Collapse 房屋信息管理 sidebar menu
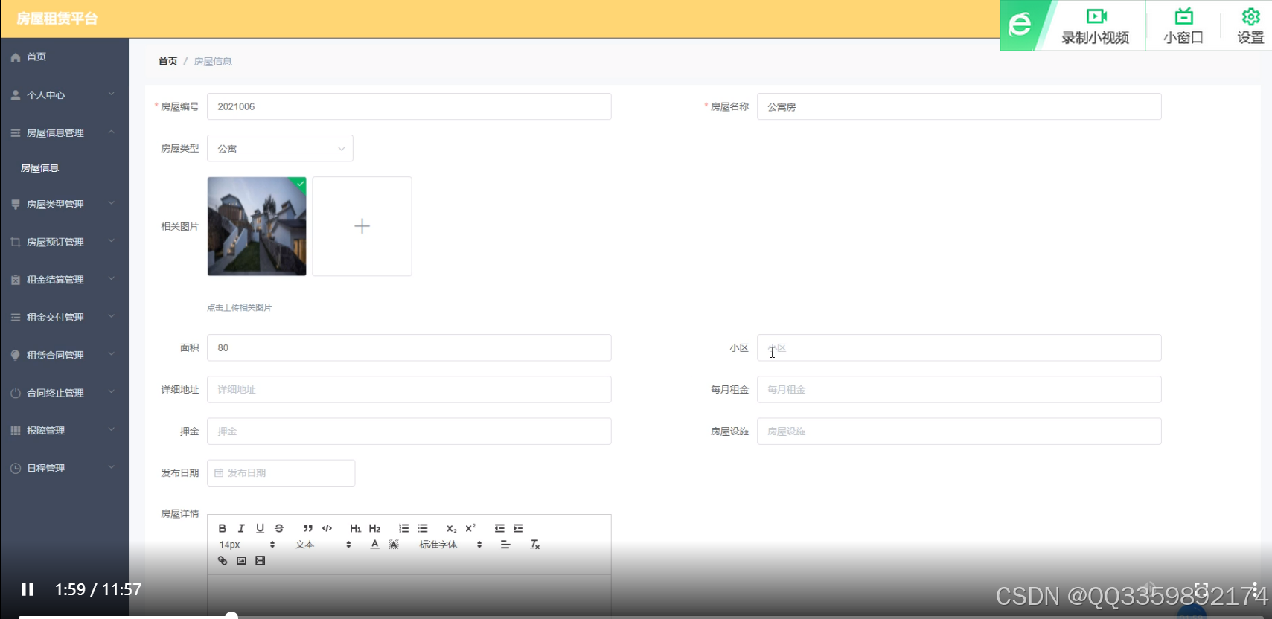The image size is (1272, 619). tap(64, 132)
